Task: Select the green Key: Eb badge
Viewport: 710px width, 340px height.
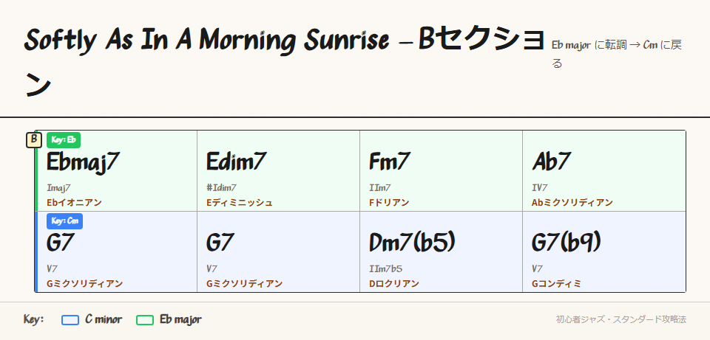Action: 64,139
